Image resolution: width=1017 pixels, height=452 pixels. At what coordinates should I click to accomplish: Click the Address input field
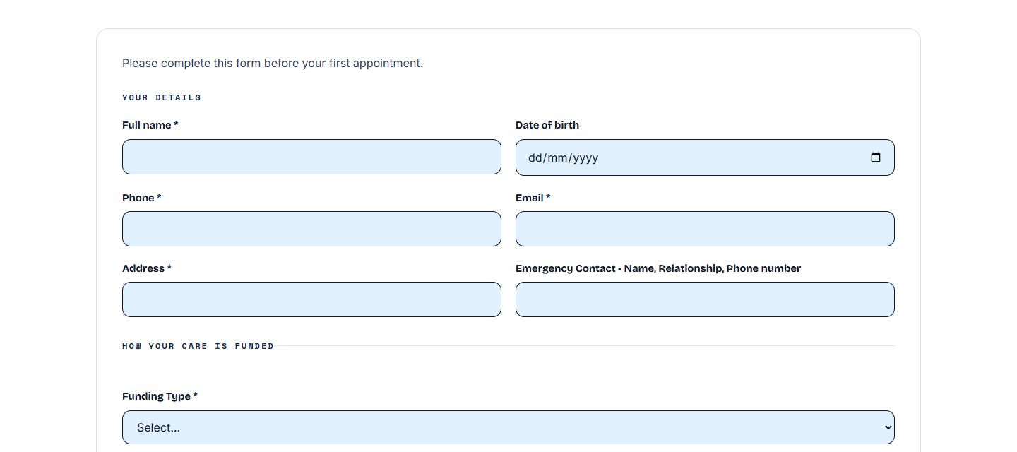tap(311, 299)
